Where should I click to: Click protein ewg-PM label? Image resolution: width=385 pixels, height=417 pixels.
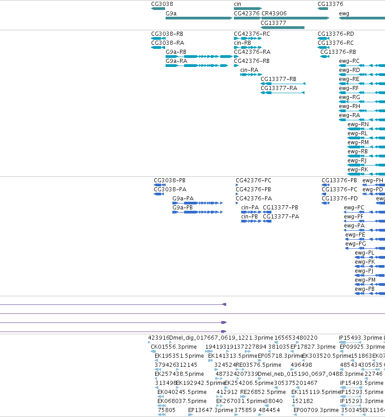coord(365,280)
